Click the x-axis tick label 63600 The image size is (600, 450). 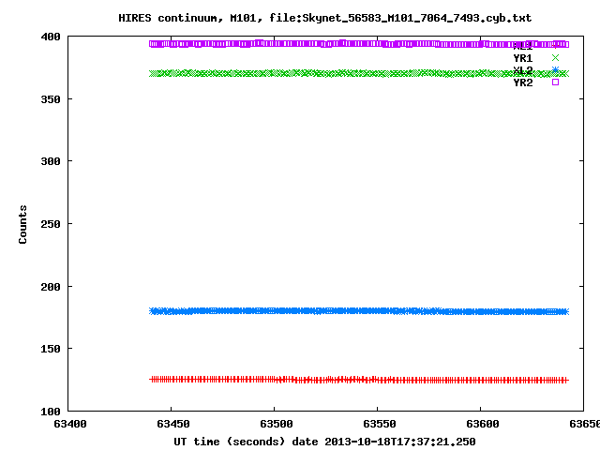coord(483,424)
